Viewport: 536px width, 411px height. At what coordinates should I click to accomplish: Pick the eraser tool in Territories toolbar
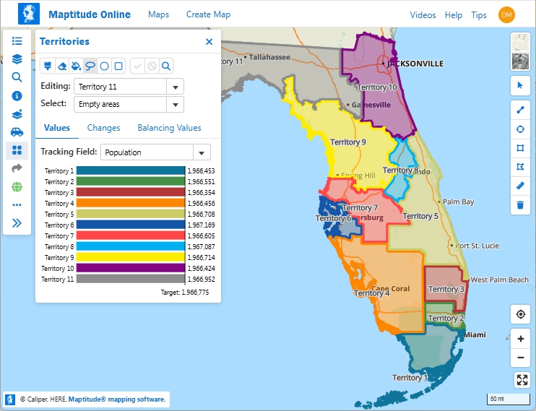(x=61, y=66)
